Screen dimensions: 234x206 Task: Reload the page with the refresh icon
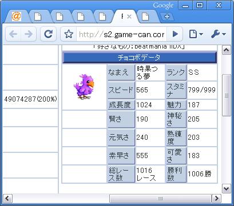coord(48,34)
